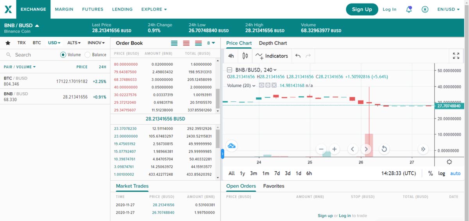Show mixed red-blue order book layout icon
Viewport: 469px width, 221px height.
pyautogui.click(x=198, y=43)
